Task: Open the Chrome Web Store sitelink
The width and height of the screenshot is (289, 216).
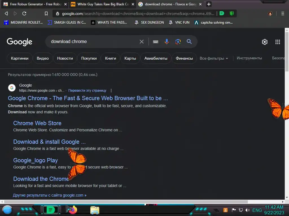Action: tap(37, 123)
